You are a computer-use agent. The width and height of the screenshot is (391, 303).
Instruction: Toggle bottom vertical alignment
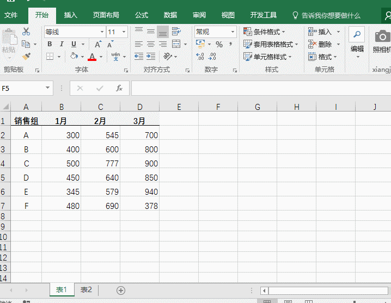pos(163,32)
